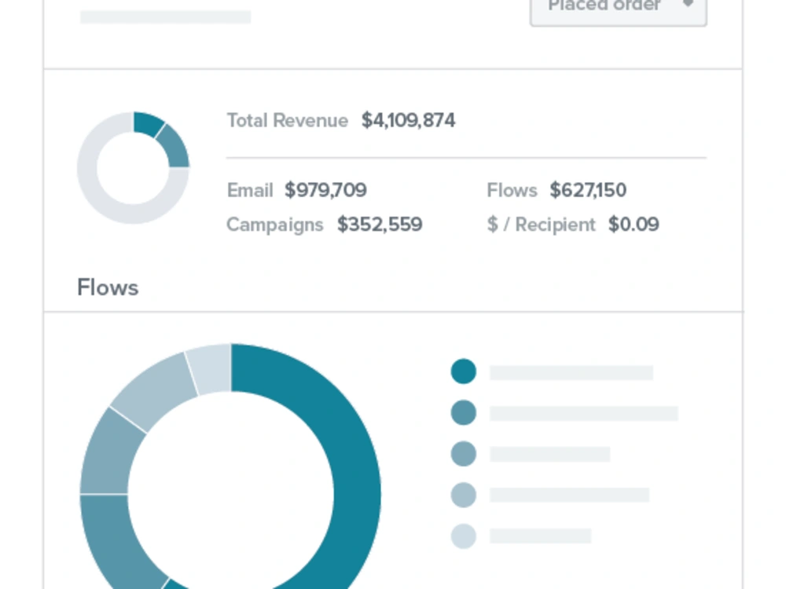Click the small revenue donut chart
This screenshot has width=786, height=589.
[x=134, y=168]
